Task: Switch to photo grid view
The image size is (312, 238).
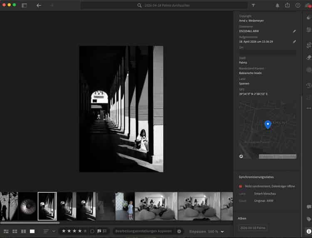Action: (x=6, y=231)
